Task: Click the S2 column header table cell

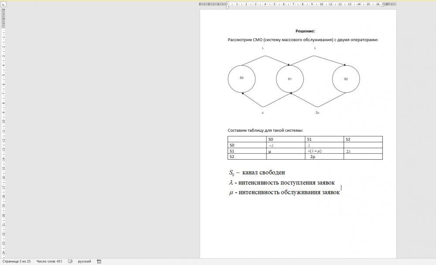Action: 363,139
